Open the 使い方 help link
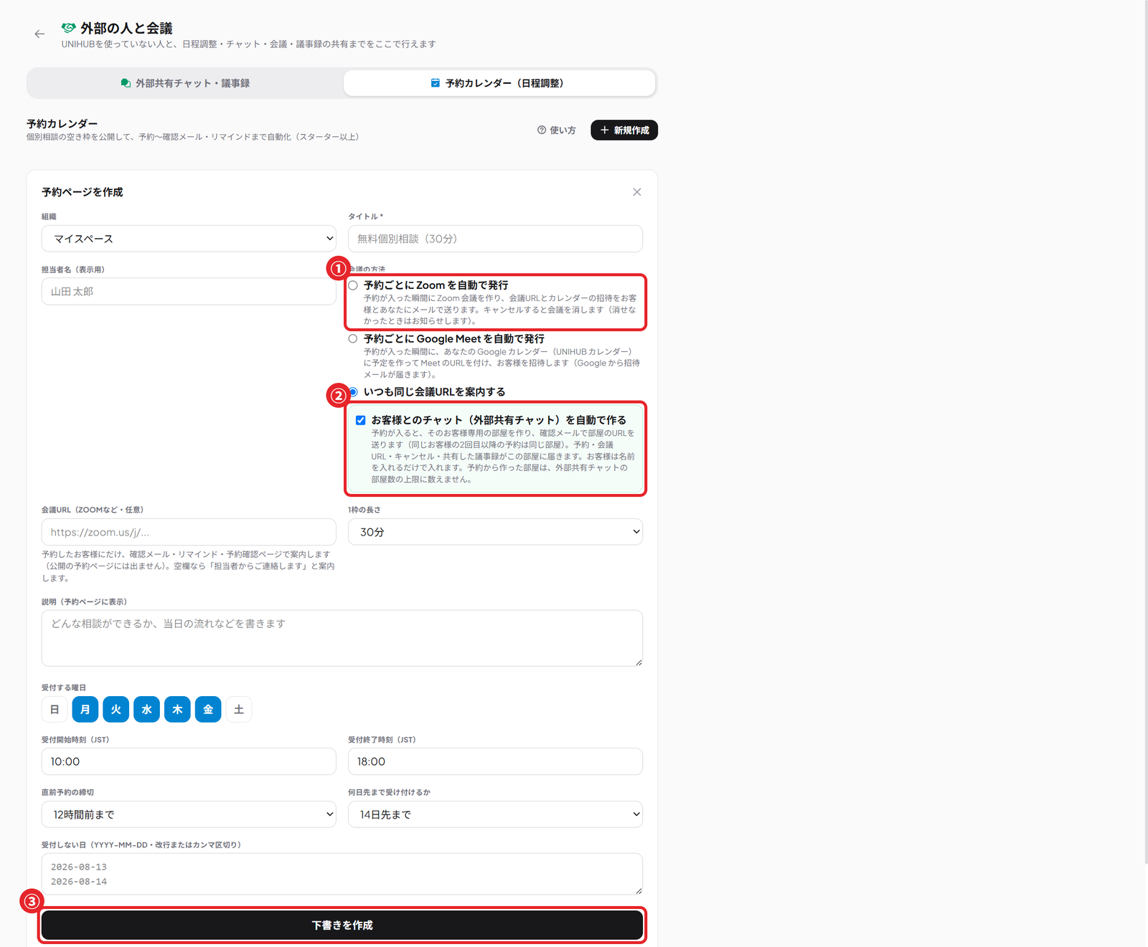Image resolution: width=1148 pixels, height=947 pixels. tap(557, 130)
